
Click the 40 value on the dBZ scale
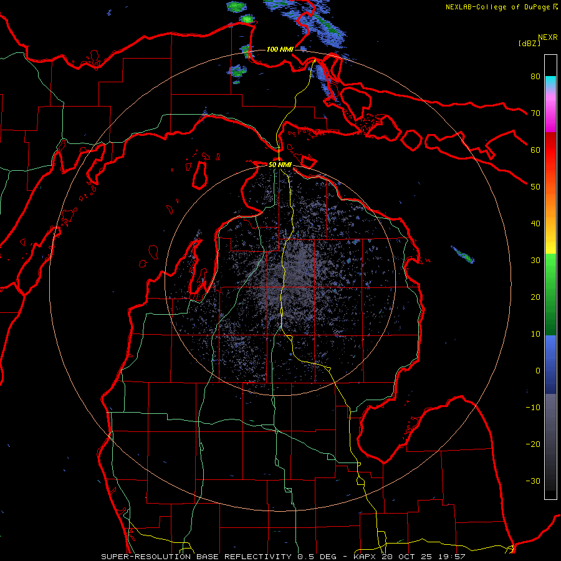535,224
